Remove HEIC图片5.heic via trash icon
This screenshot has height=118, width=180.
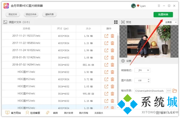click(112, 101)
